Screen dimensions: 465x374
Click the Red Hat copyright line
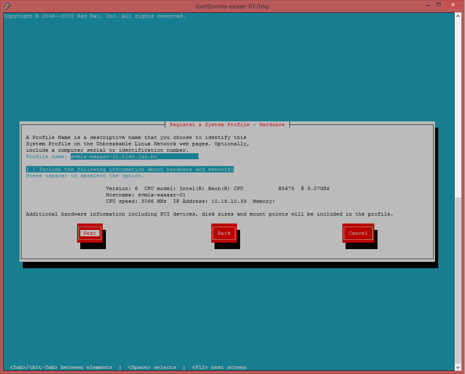(94, 16)
